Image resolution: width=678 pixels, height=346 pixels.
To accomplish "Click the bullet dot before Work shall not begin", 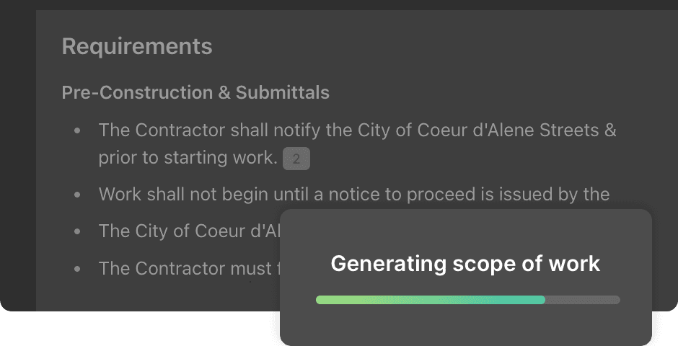I will click(x=77, y=195).
